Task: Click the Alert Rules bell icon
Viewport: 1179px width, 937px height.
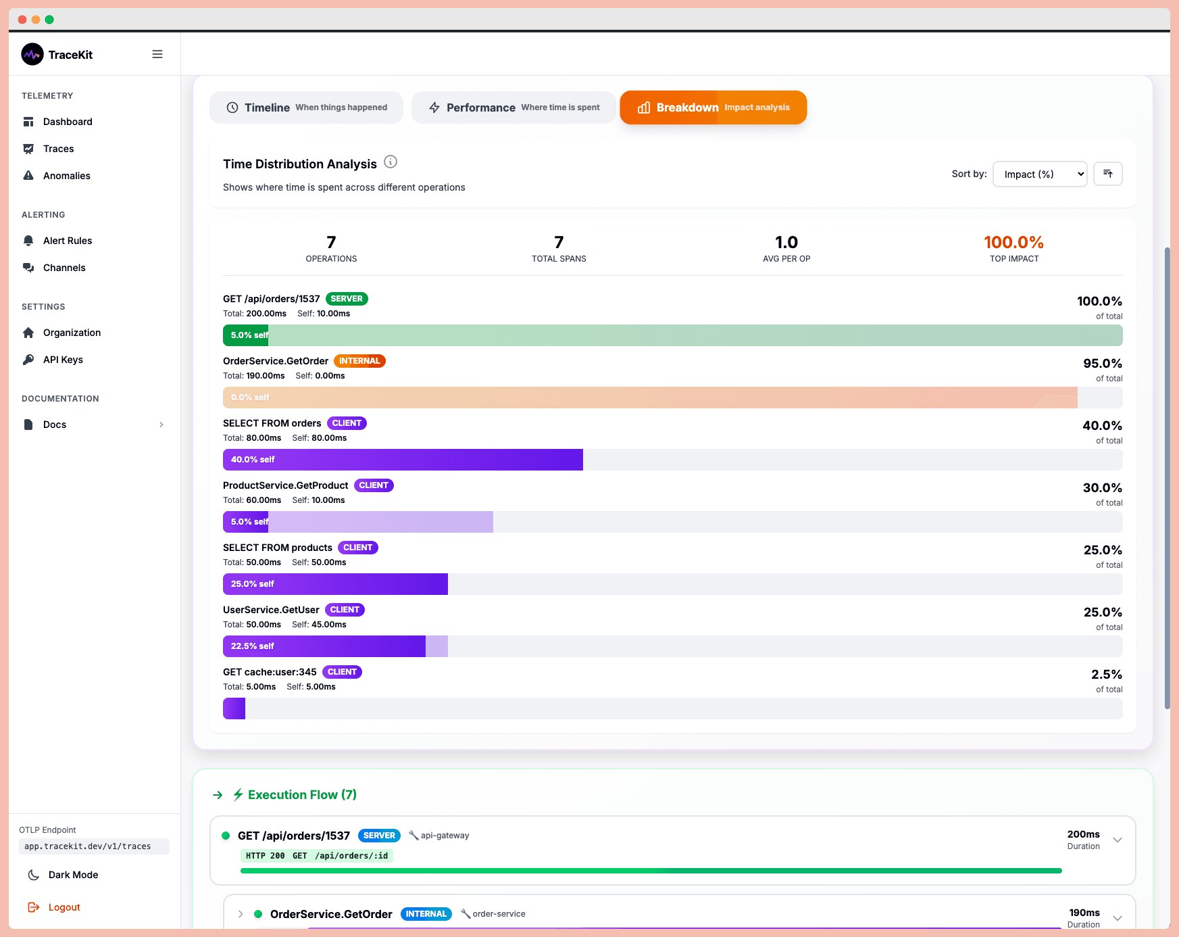Action: [29, 241]
